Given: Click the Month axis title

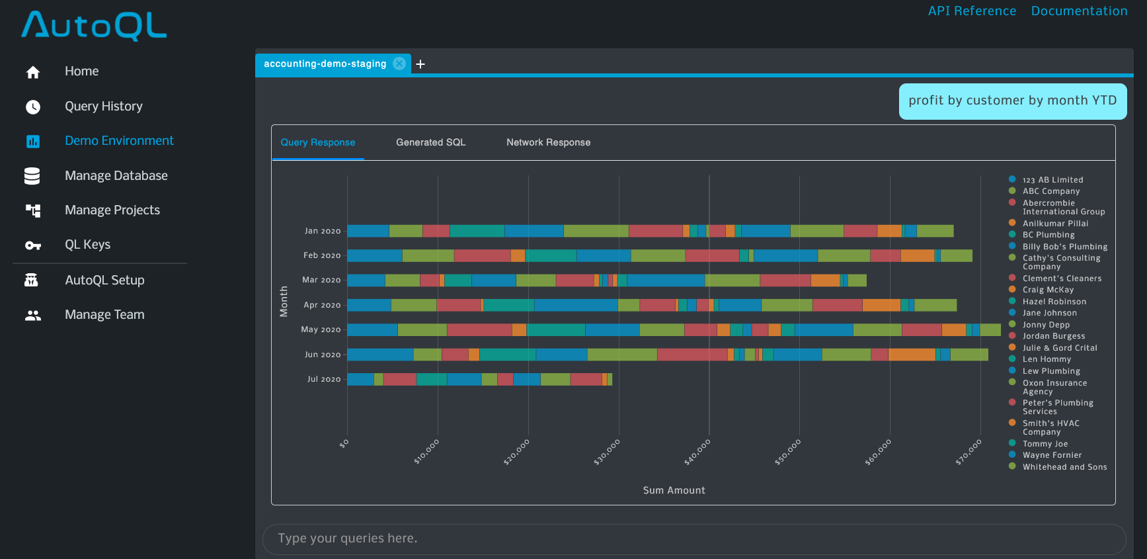Looking at the screenshot, I should [x=284, y=302].
